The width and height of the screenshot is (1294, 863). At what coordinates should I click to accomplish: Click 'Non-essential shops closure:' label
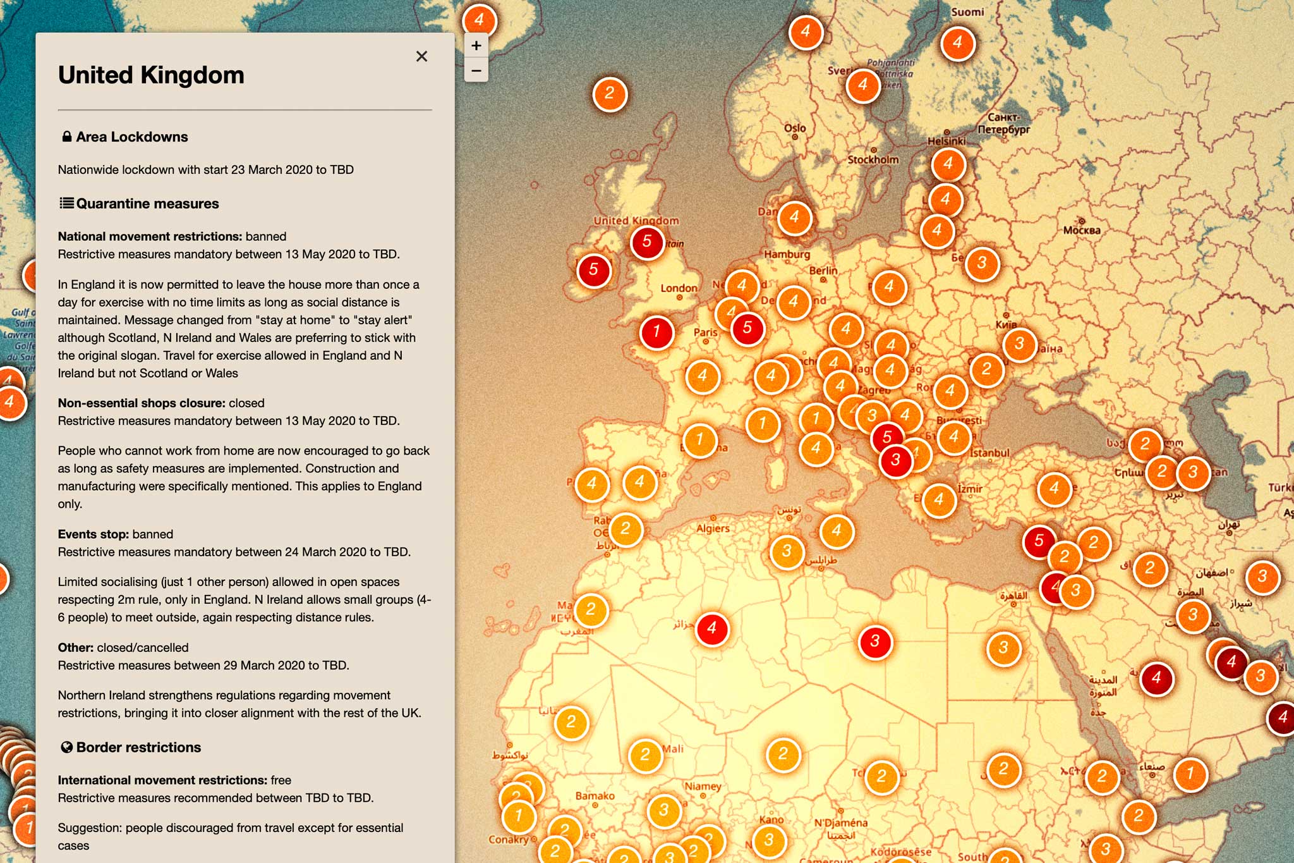click(x=142, y=403)
